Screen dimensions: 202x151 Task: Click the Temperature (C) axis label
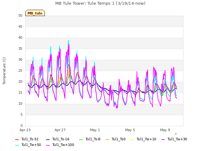click(x=4, y=71)
